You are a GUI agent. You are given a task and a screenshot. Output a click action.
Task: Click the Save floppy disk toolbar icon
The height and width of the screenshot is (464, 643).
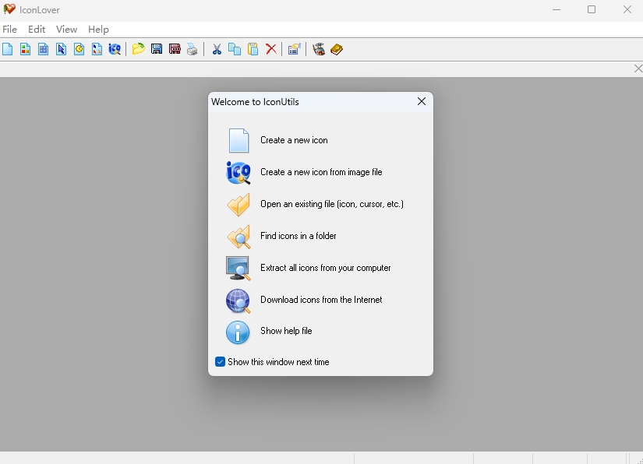[x=157, y=49]
